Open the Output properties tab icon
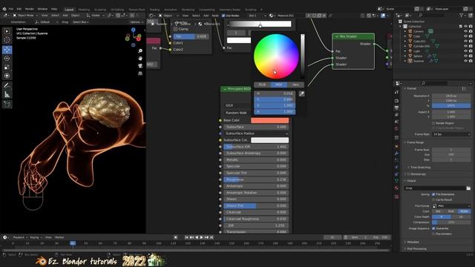The width and height of the screenshot is (475, 267). 396,108
